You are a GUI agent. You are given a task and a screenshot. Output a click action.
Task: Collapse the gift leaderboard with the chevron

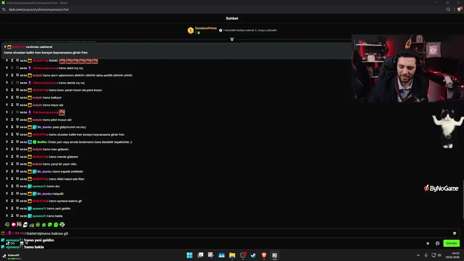click(x=232, y=39)
